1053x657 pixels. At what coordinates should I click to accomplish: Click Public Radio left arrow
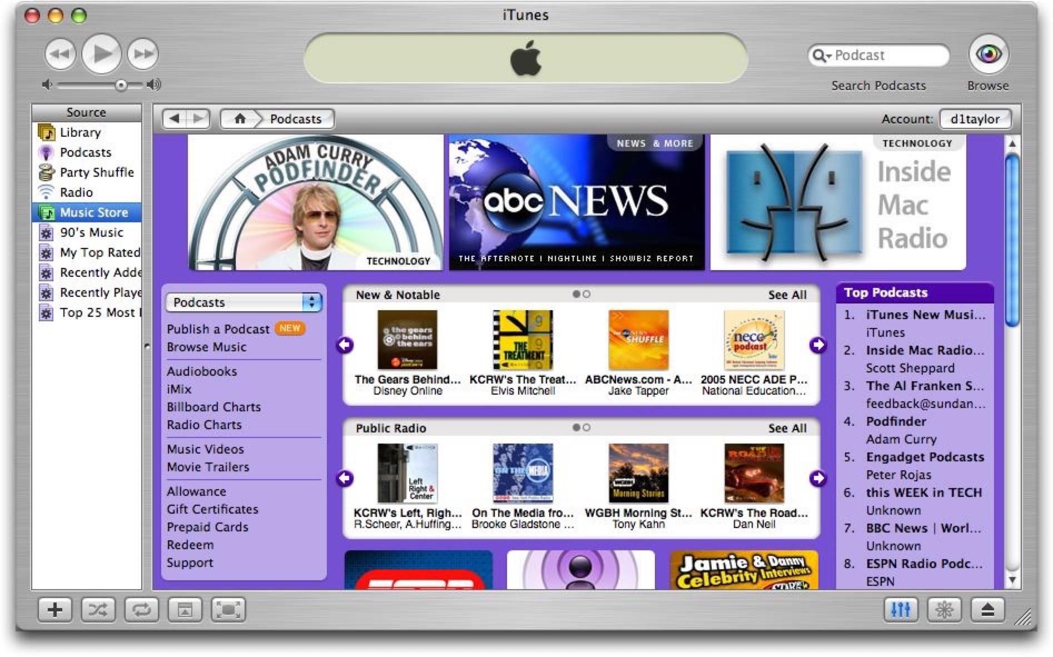click(345, 478)
